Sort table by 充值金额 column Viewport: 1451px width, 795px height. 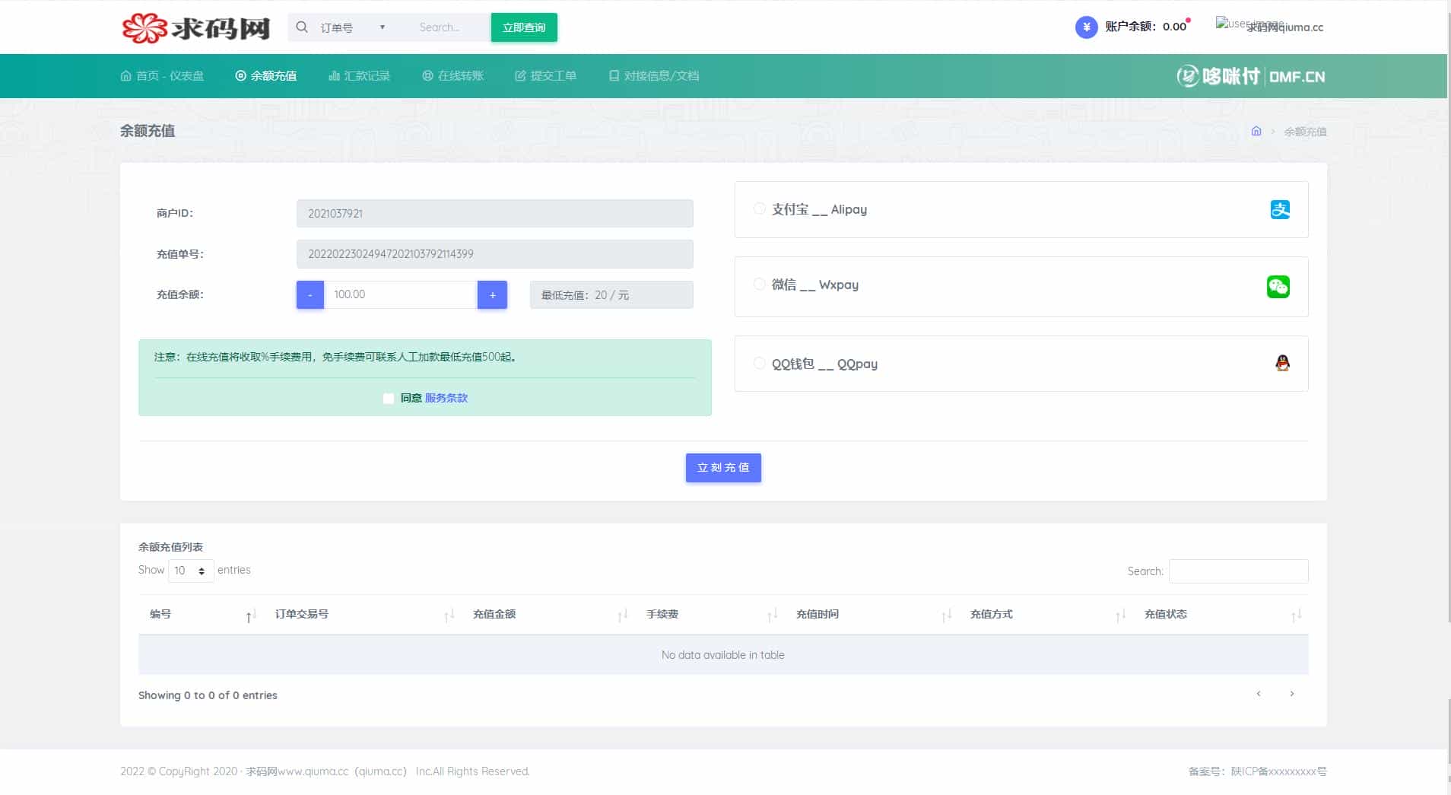click(x=548, y=615)
